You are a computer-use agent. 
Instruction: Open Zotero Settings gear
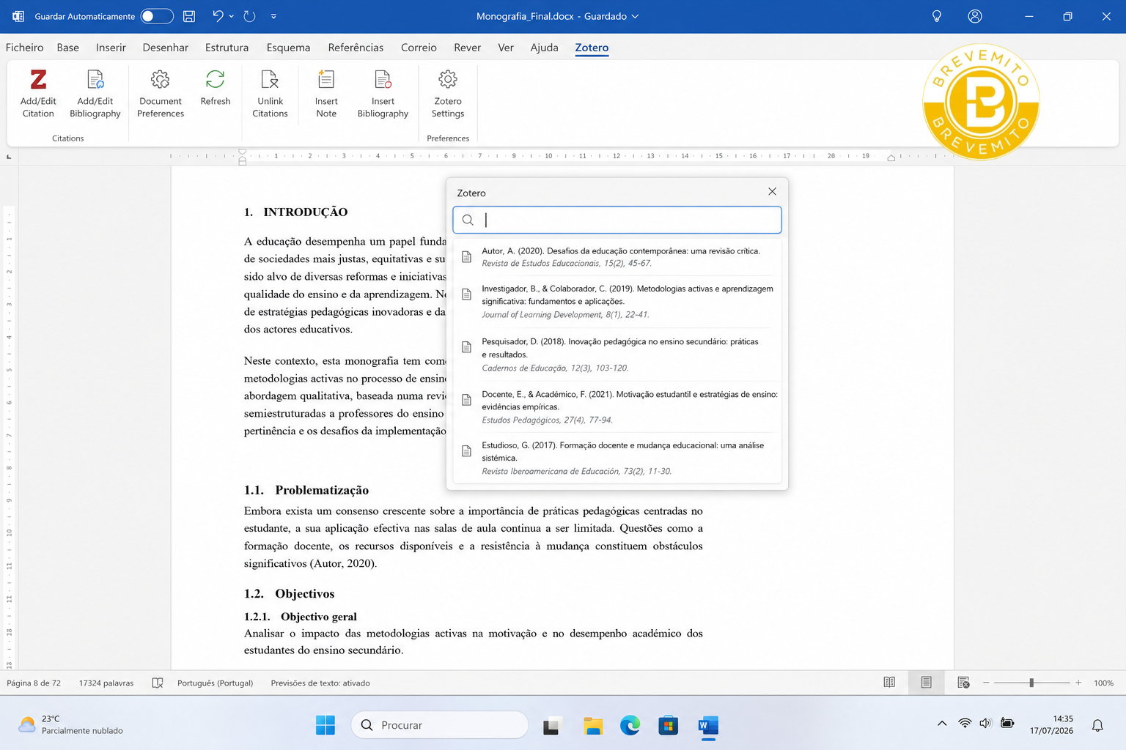[x=448, y=79]
